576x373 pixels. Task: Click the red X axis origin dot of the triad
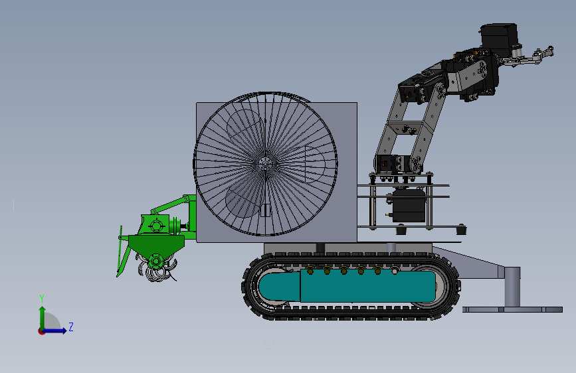click(x=41, y=331)
